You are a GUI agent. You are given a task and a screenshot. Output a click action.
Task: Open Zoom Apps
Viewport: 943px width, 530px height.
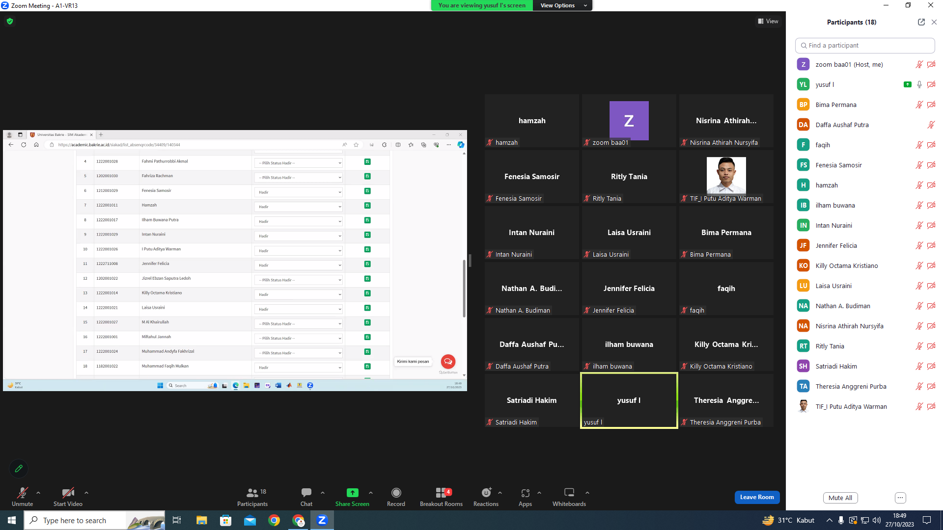(x=525, y=497)
